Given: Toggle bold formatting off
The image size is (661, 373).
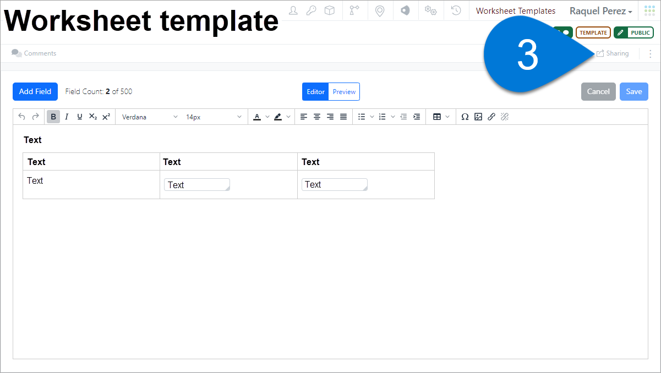Looking at the screenshot, I should pos(53,117).
